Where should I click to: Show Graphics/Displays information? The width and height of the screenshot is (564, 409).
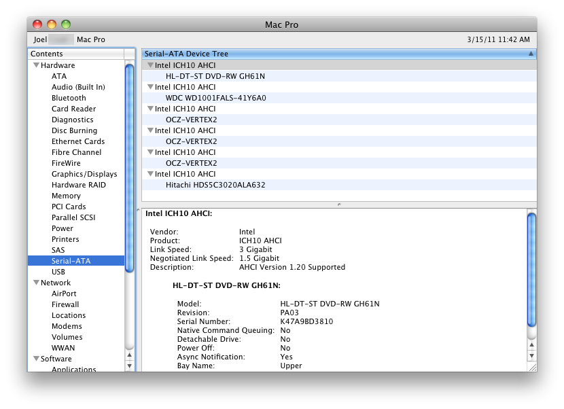[x=84, y=174]
